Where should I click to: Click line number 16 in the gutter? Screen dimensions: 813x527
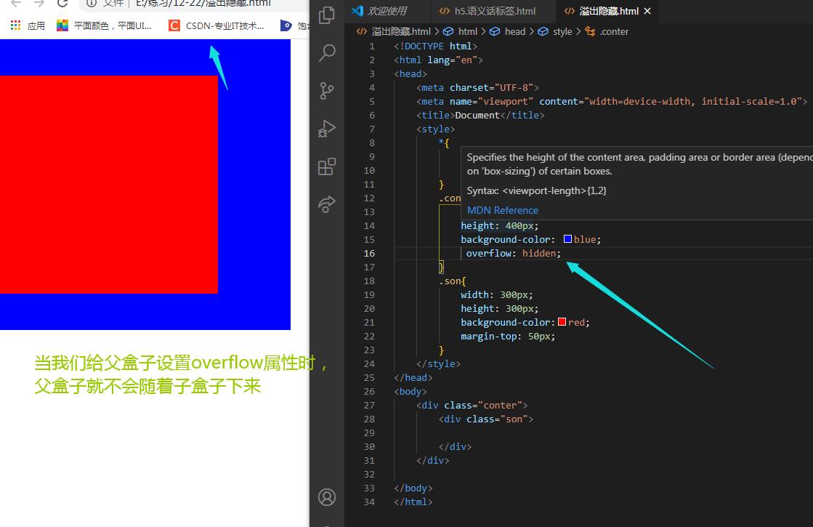point(368,253)
